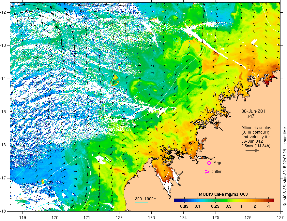Viewport: 287px width, 221px height.
Task: Click colorbar value label 0.25
Action: coord(215,206)
